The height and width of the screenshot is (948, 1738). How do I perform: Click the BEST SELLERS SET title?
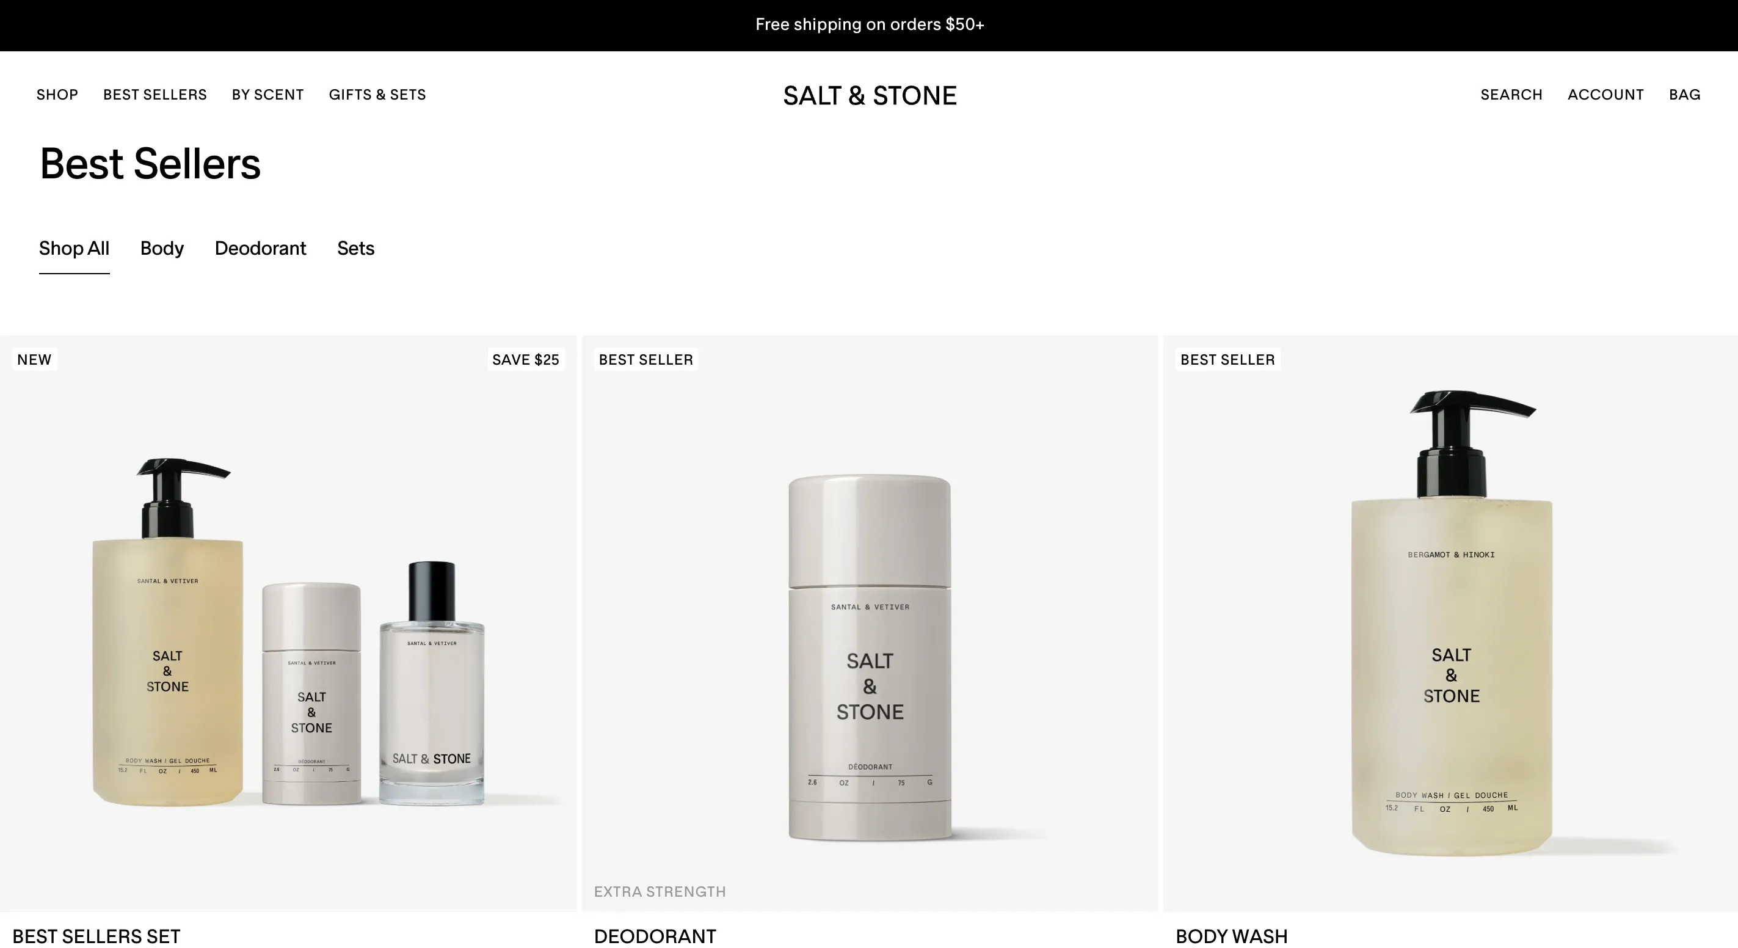[x=96, y=936]
